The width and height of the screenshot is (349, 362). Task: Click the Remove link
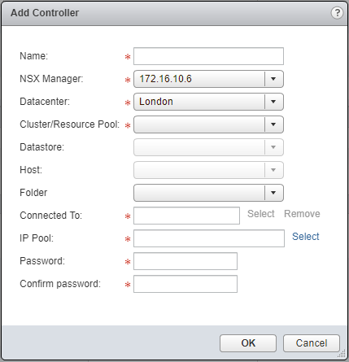tap(302, 214)
